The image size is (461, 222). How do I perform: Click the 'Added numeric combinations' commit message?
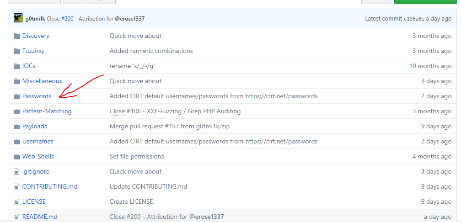[x=151, y=51]
